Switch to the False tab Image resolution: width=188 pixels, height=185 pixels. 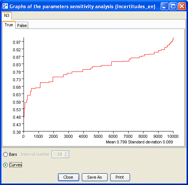22,25
